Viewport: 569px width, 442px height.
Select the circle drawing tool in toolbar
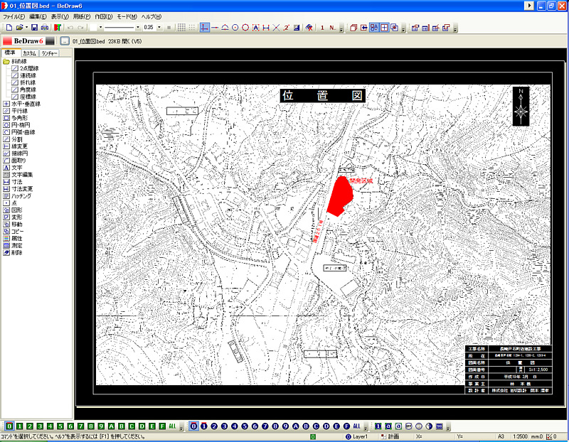(245, 27)
